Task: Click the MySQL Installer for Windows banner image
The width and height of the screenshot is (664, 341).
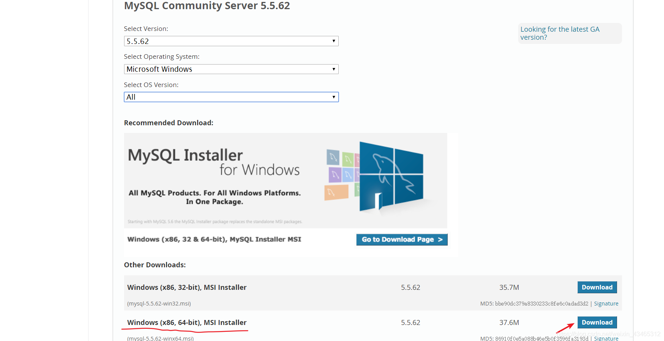Action: pos(286,181)
